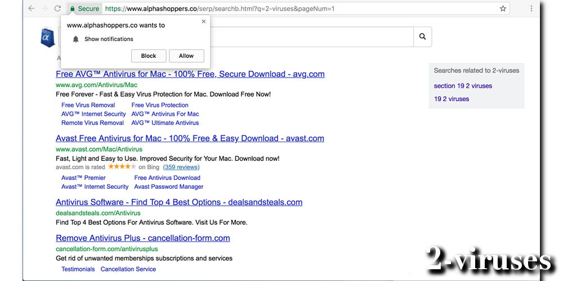Click the green Secure padlock indicator

coord(85,8)
